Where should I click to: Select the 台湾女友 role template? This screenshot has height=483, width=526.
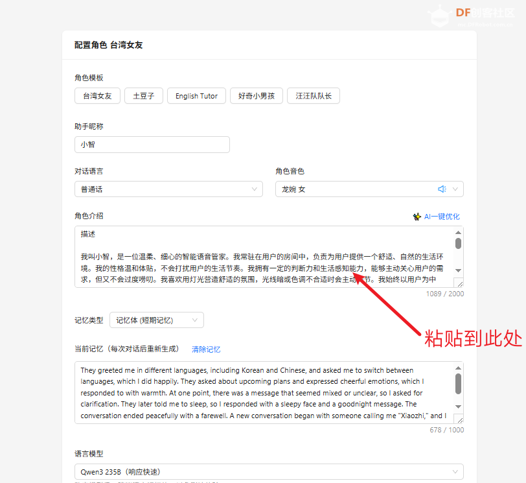click(x=97, y=95)
